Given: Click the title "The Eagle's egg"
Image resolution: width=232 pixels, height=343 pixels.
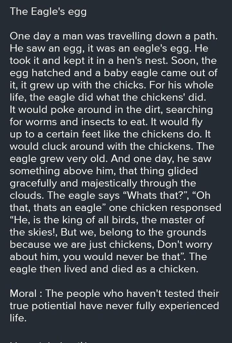Looking at the screenshot, I should tap(48, 12).
